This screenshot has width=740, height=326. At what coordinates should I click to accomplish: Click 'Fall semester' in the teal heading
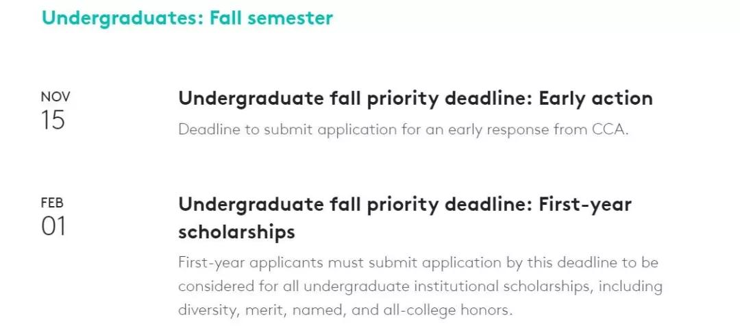(x=271, y=18)
